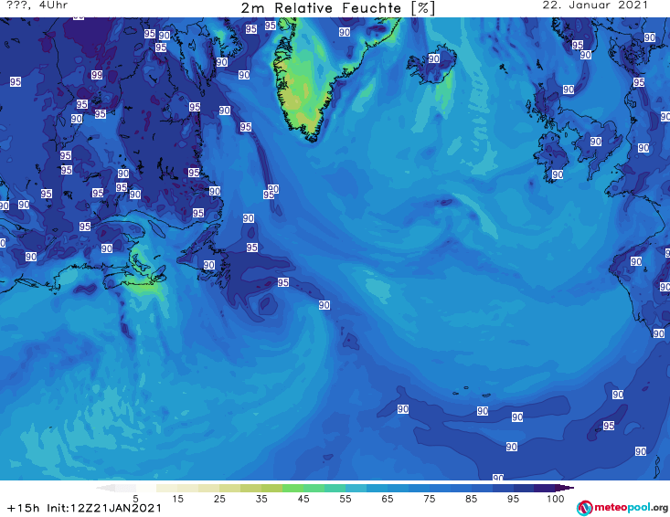
Task: Click the '???, 4Uhr' time label
Action: coord(37,5)
